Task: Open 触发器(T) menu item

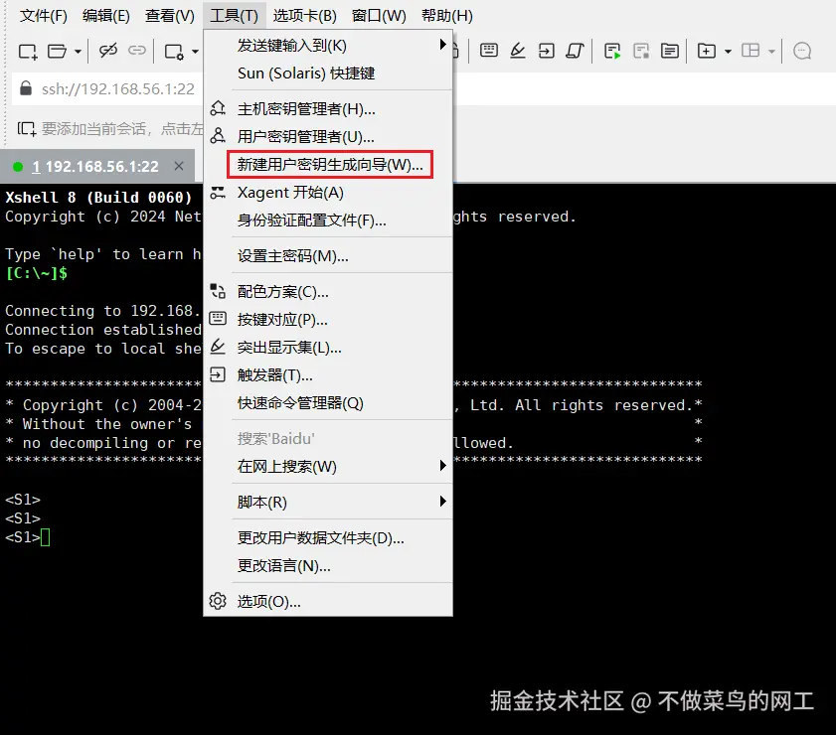Action: 328,375
